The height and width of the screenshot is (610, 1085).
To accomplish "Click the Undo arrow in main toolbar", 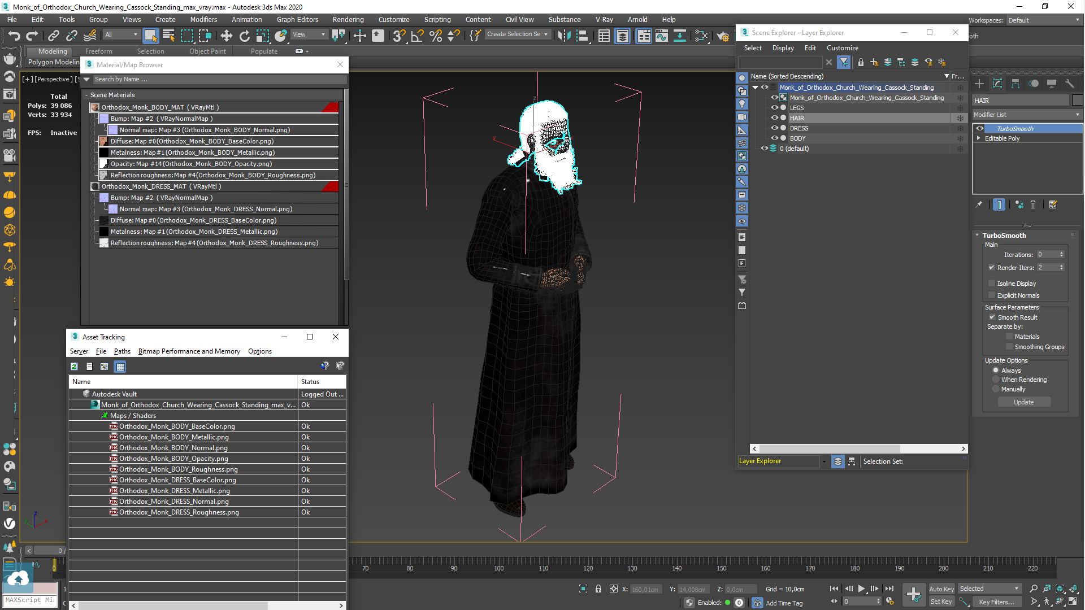I will point(14,36).
